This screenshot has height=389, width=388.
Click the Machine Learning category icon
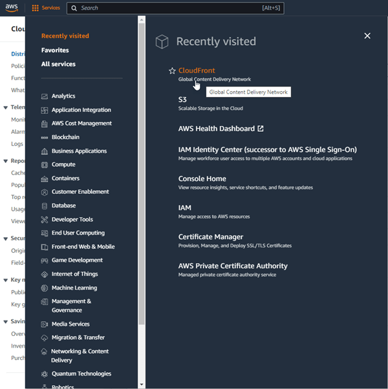[x=45, y=288]
